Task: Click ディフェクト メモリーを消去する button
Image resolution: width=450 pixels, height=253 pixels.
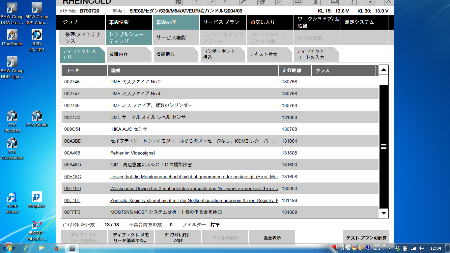Action: [x=131, y=237]
